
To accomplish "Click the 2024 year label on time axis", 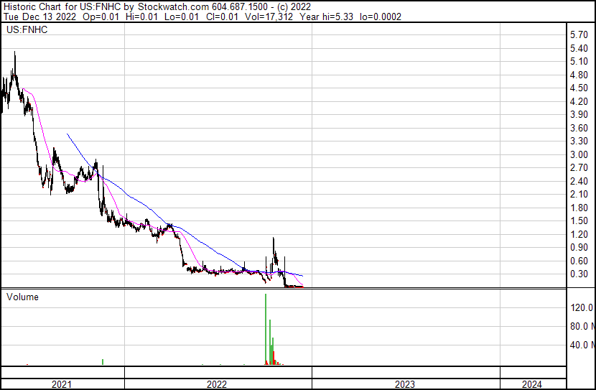I will pos(532,384).
